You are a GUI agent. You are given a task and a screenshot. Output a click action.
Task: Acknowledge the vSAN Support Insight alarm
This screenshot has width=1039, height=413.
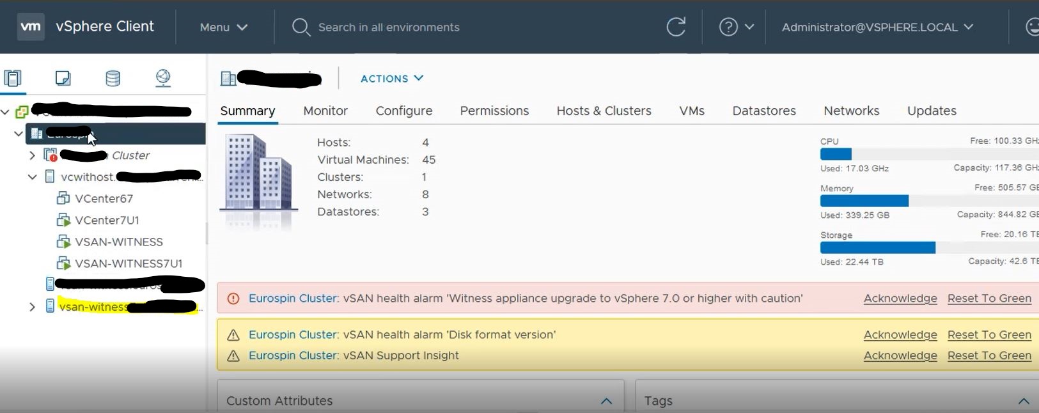click(900, 355)
